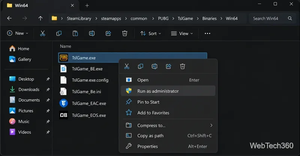Click the chevron after TslGame in the path
This screenshot has height=156, width=300.
(198, 18)
